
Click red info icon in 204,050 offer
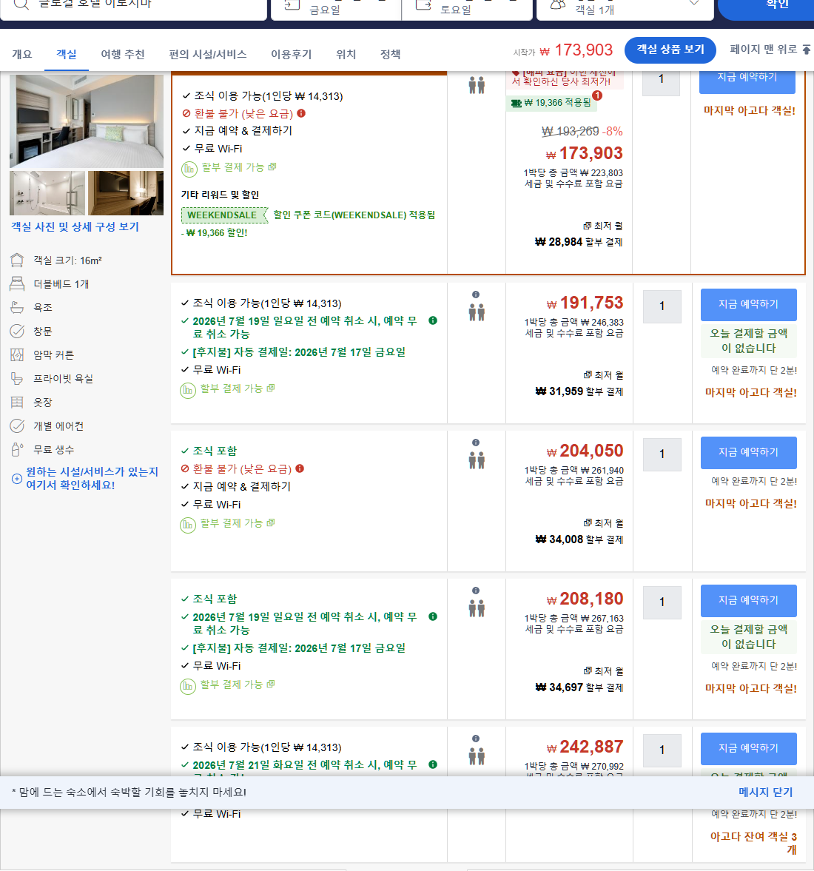[300, 468]
